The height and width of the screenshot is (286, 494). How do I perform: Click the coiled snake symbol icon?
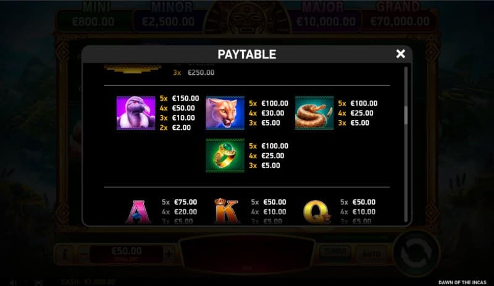click(314, 113)
